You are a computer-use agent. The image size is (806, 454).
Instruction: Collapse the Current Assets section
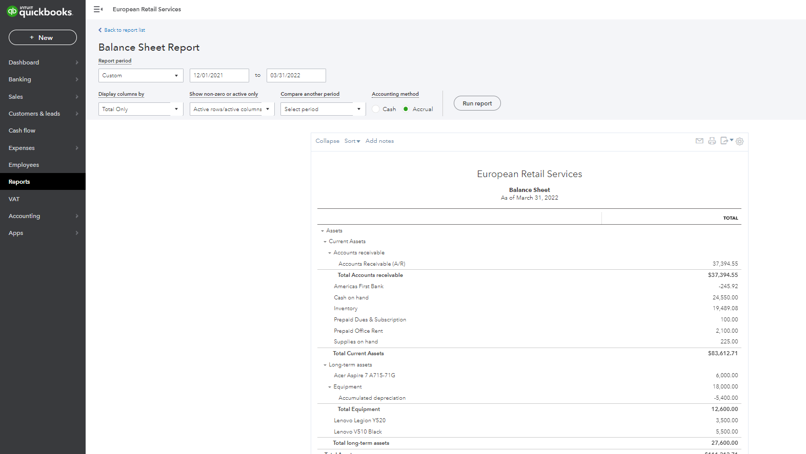coord(325,242)
